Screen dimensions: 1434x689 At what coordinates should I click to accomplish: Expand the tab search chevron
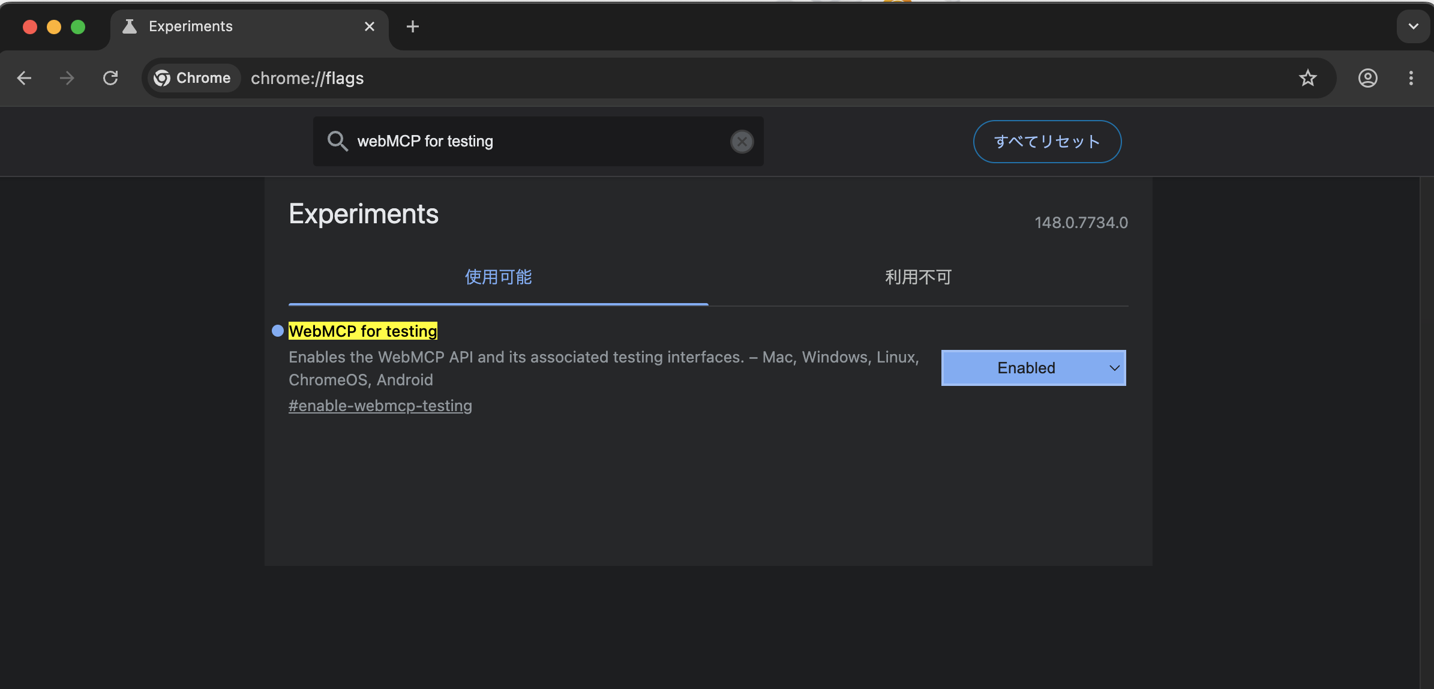coord(1413,26)
